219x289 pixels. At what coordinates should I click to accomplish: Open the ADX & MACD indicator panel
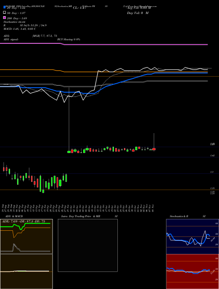pyautogui.click(x=26, y=254)
